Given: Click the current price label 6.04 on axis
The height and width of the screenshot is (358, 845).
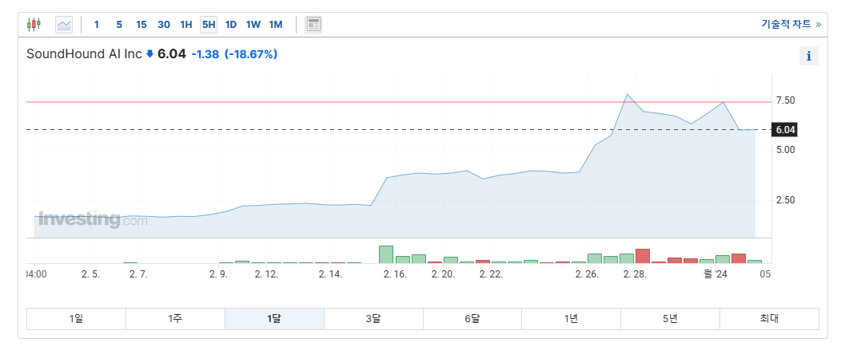Looking at the screenshot, I should (783, 129).
